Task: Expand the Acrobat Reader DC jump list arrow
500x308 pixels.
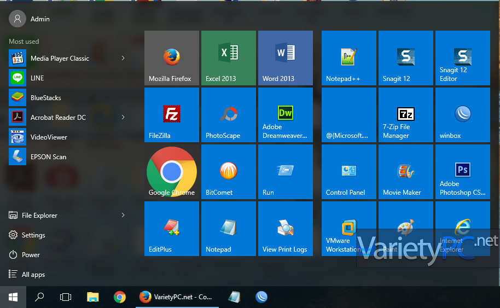Action: (x=123, y=117)
